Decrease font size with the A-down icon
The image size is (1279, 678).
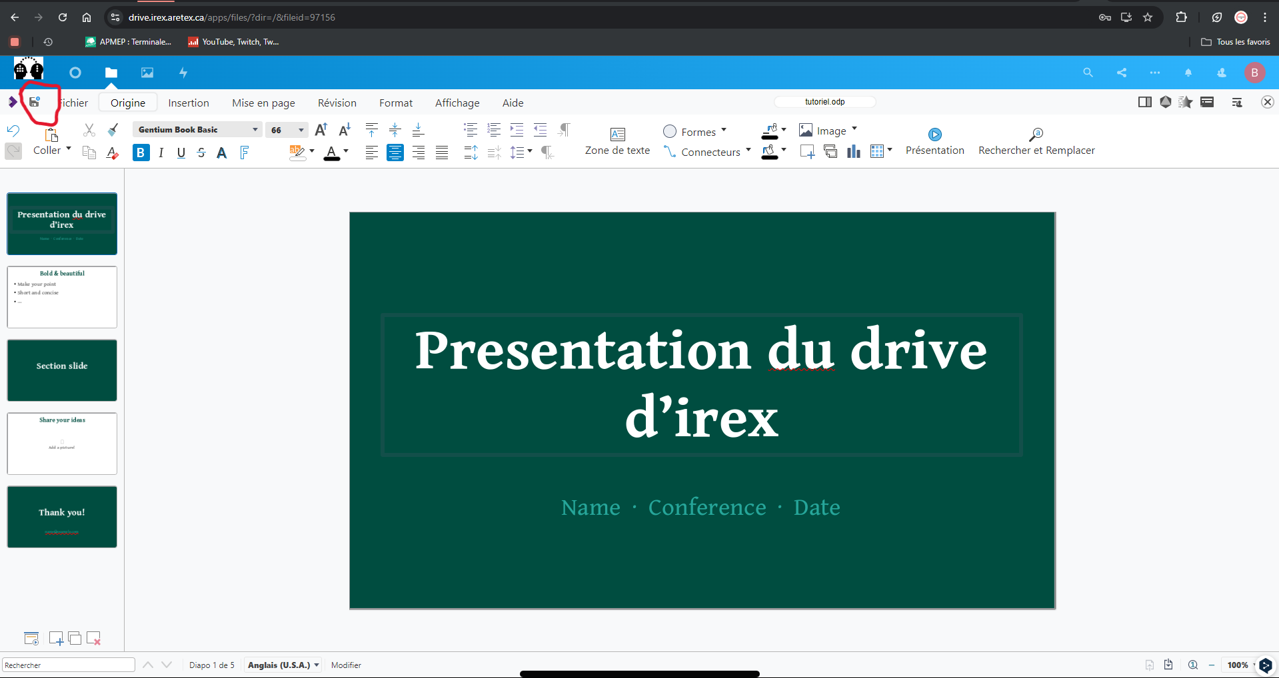(345, 129)
